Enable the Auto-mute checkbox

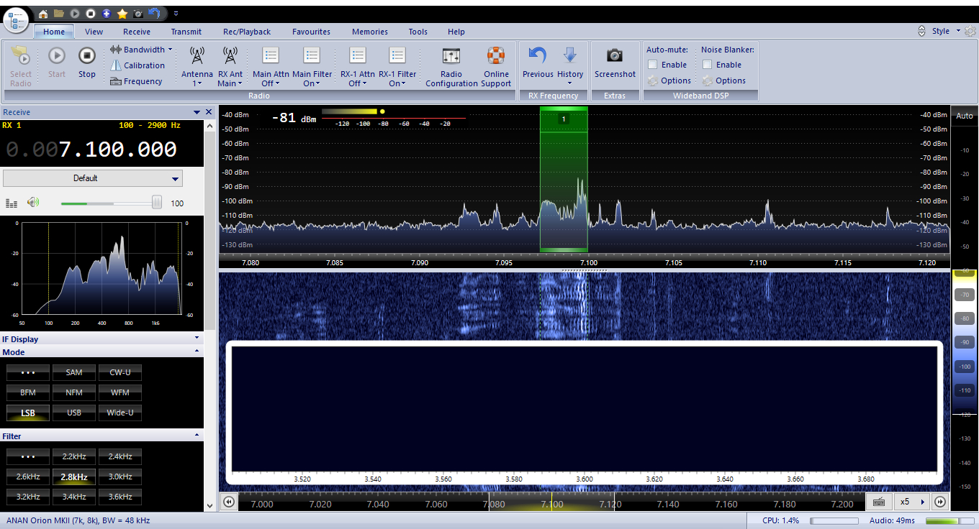pos(652,65)
